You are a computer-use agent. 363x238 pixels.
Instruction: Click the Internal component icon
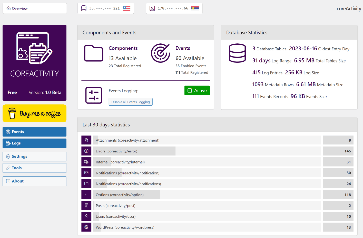86,162
